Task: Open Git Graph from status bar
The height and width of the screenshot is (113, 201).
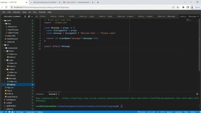Action: (20, 112)
